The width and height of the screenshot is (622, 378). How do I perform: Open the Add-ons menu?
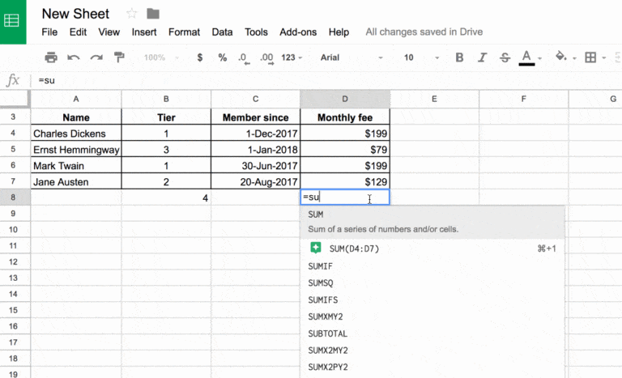(297, 32)
